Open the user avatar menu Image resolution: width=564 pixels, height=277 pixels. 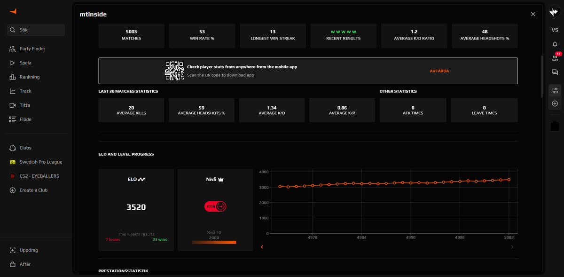[555, 12]
